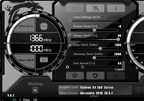
Task: Click the Mem Clock label in the gauge
Action: coord(26,60)
